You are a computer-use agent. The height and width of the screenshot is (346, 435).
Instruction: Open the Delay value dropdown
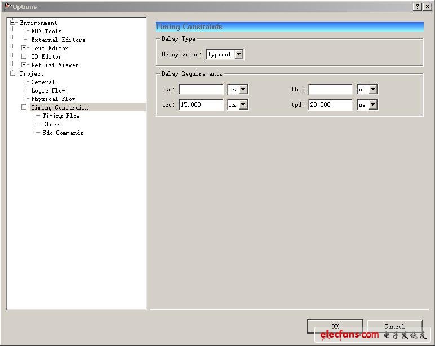[238, 54]
